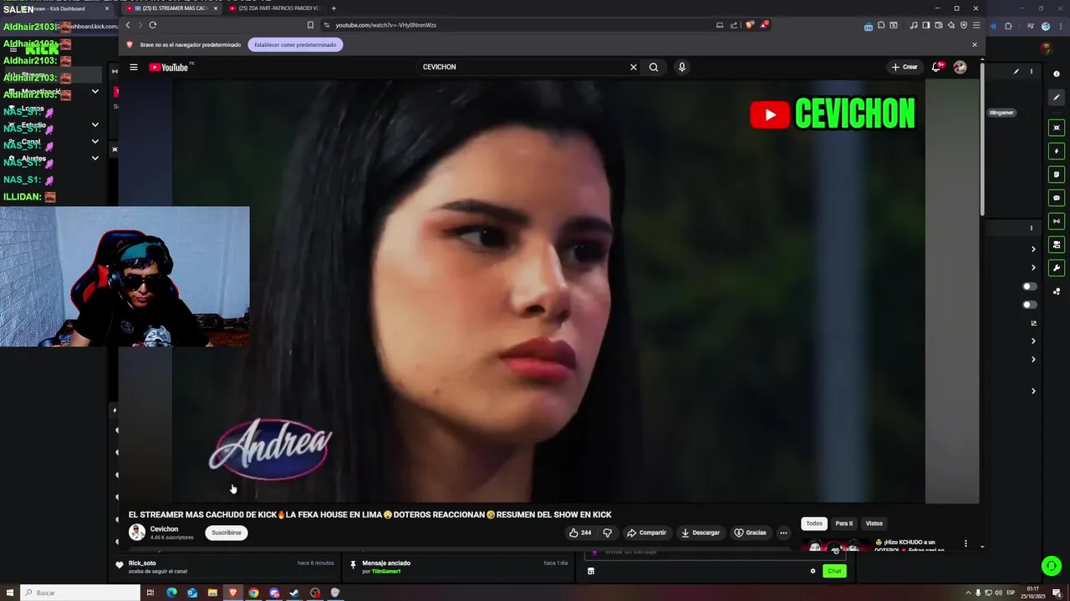Select EL STREAMER MAS CACHUDO tab
The image size is (1070, 601).
point(170,8)
